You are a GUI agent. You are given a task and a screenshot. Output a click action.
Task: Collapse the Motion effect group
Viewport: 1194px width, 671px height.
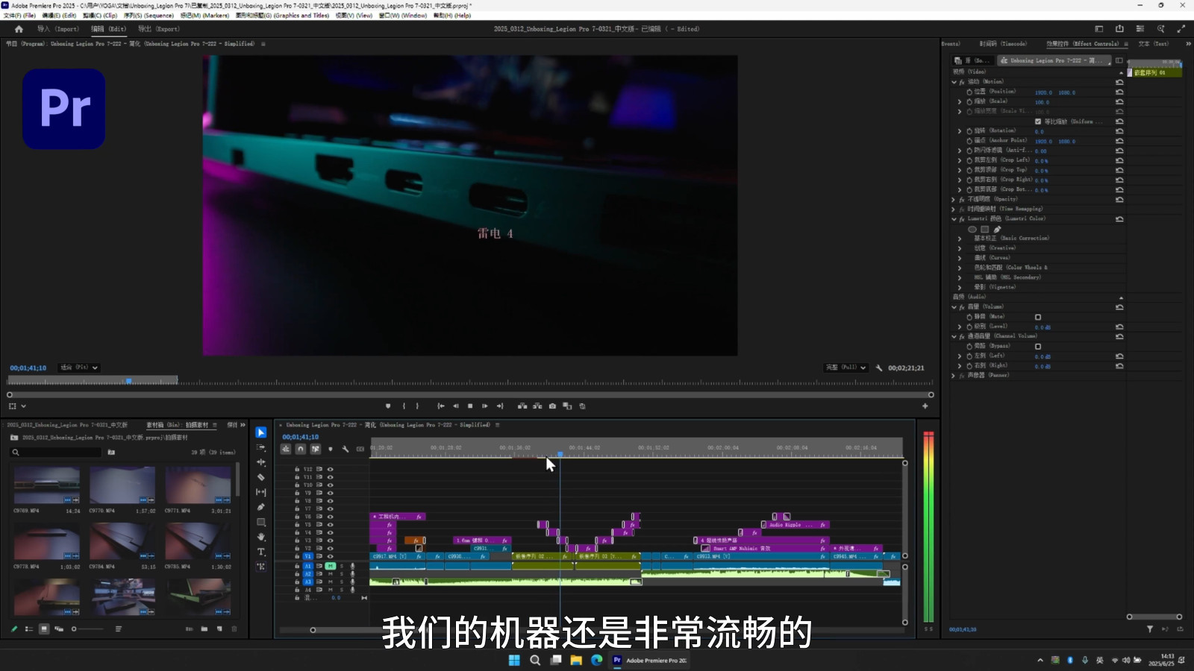[x=954, y=82]
